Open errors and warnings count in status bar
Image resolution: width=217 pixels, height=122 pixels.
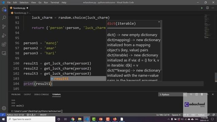(31, 115)
